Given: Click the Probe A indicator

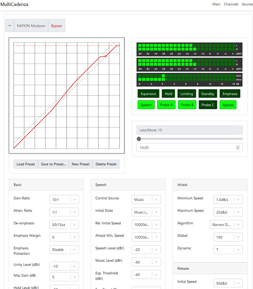Looking at the screenshot, I should pyautogui.click(x=166, y=105).
